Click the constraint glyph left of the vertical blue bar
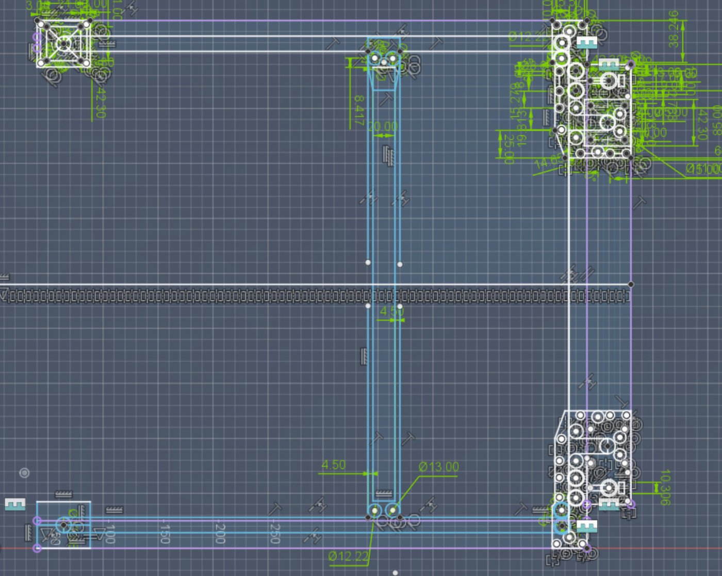Image resolution: width=722 pixels, height=576 pixels. (x=364, y=356)
